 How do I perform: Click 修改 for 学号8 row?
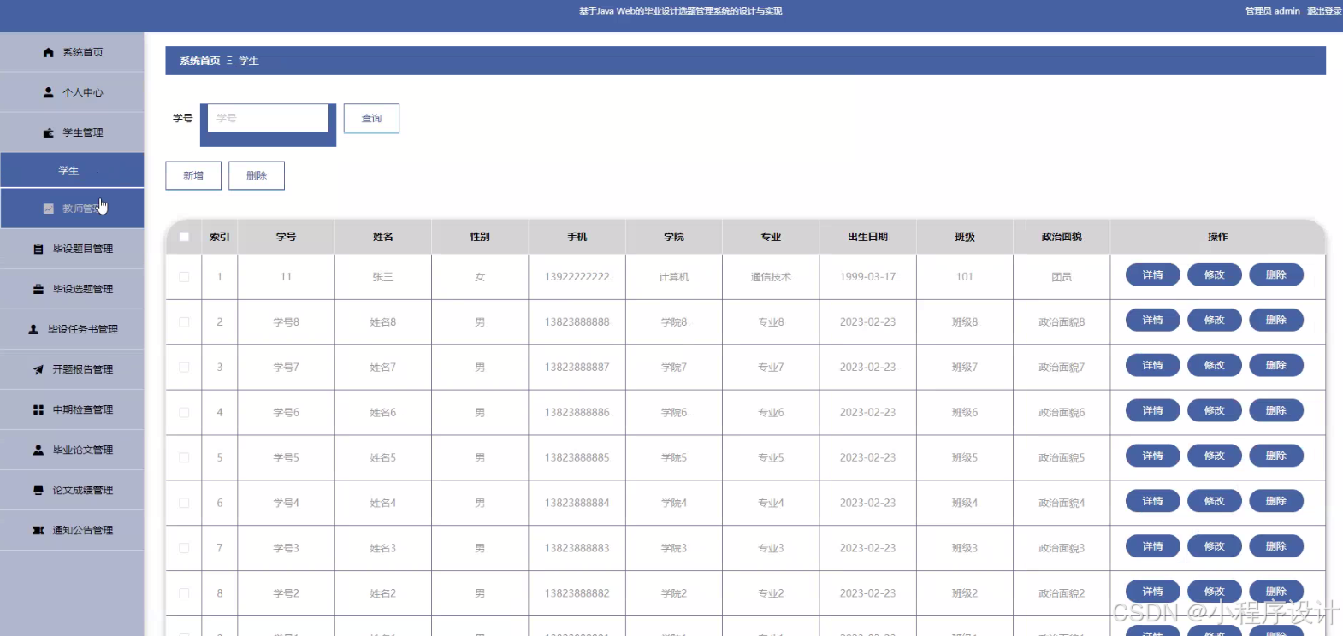pos(1214,321)
